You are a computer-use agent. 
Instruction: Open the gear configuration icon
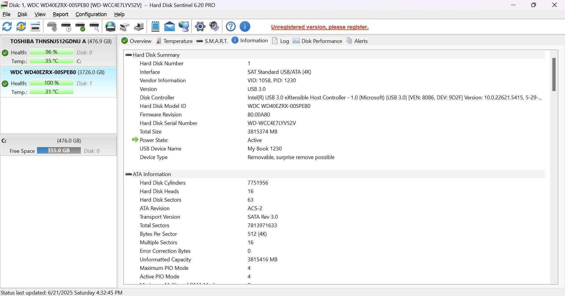(x=200, y=27)
